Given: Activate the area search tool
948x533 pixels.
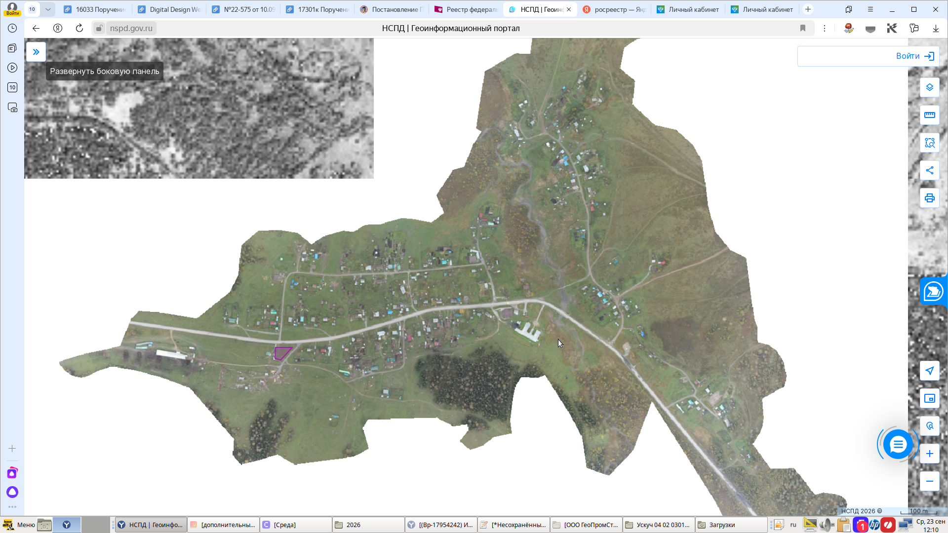Looking at the screenshot, I should [x=929, y=143].
